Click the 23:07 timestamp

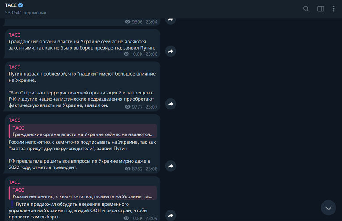151,107
